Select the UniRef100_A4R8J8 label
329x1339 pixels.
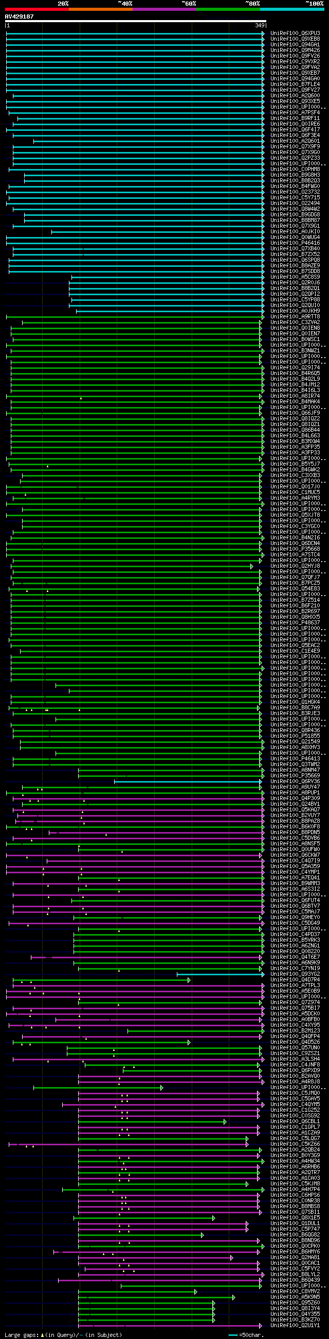click(295, 1082)
